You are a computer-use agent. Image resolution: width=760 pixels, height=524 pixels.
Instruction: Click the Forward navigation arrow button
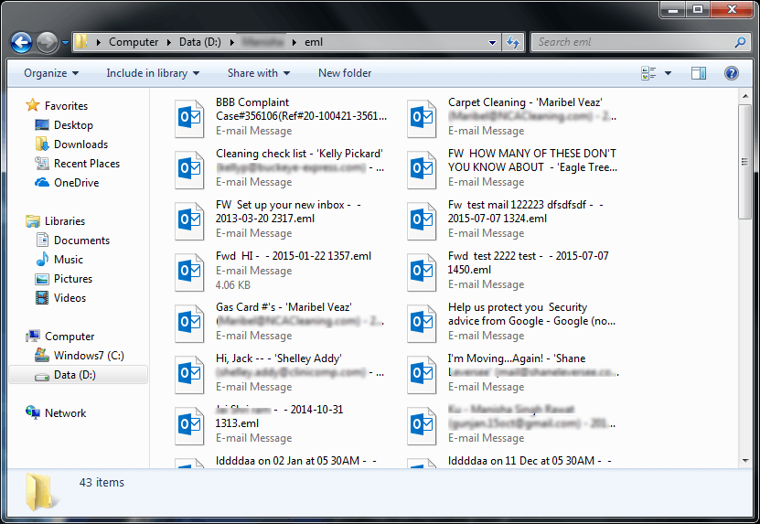(x=47, y=43)
